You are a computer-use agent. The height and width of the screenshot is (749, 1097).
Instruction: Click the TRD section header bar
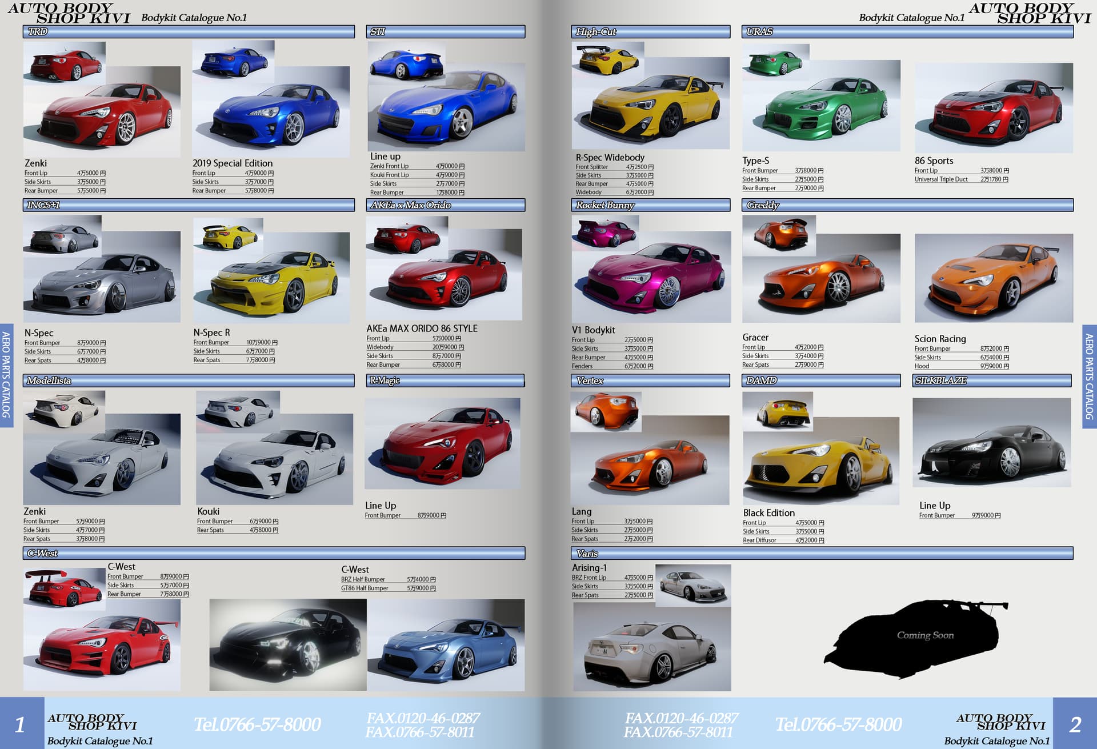point(189,31)
